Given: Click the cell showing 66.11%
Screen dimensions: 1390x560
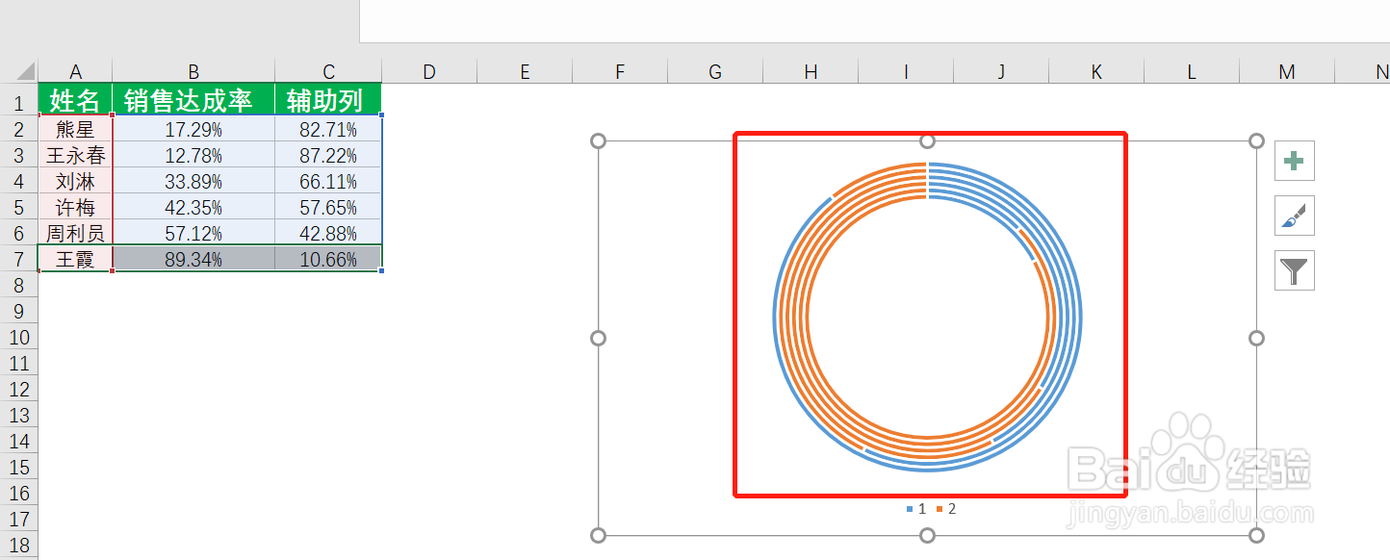Looking at the screenshot, I should (x=328, y=181).
